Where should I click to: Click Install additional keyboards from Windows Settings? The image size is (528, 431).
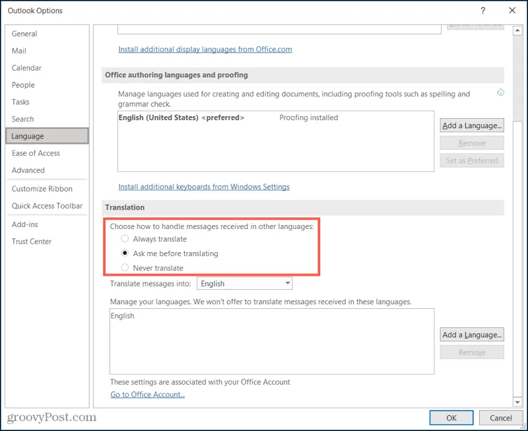click(x=204, y=187)
